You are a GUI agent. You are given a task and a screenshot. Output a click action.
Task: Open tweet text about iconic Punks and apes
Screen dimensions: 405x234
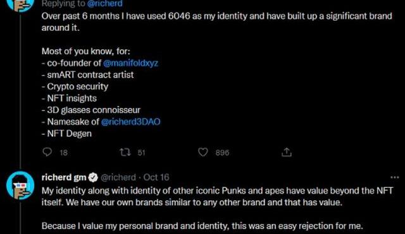coord(217,196)
